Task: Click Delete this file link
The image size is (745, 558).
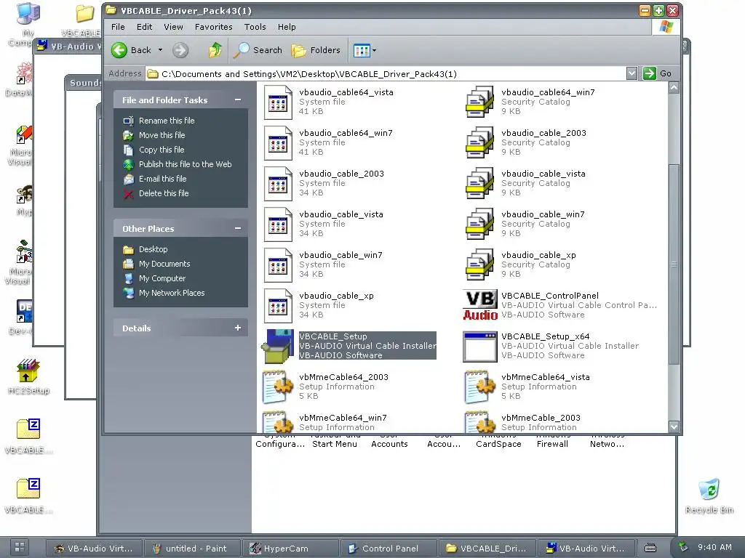Action: [164, 193]
